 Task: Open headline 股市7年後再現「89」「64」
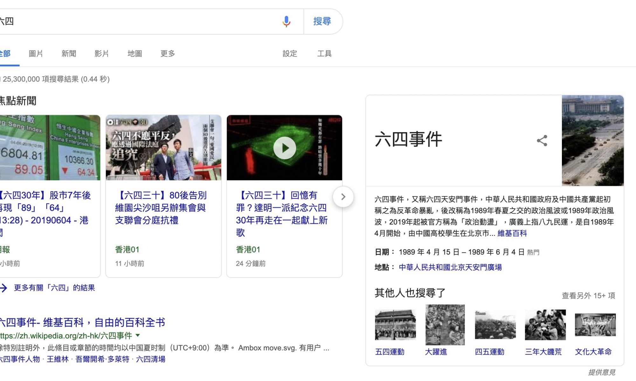click(x=45, y=214)
